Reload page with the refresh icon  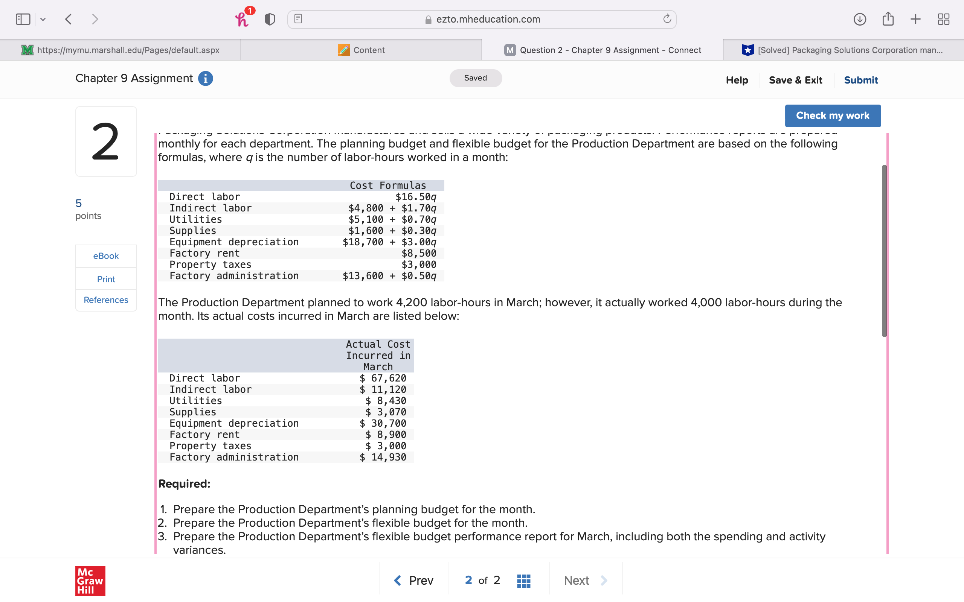667,19
